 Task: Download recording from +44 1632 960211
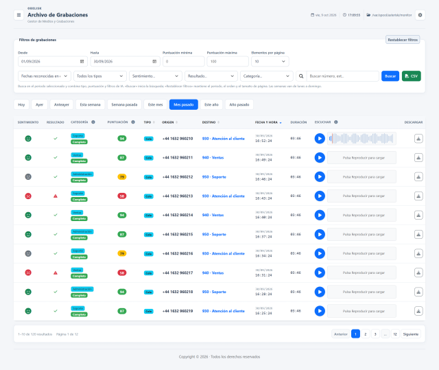coord(418,158)
